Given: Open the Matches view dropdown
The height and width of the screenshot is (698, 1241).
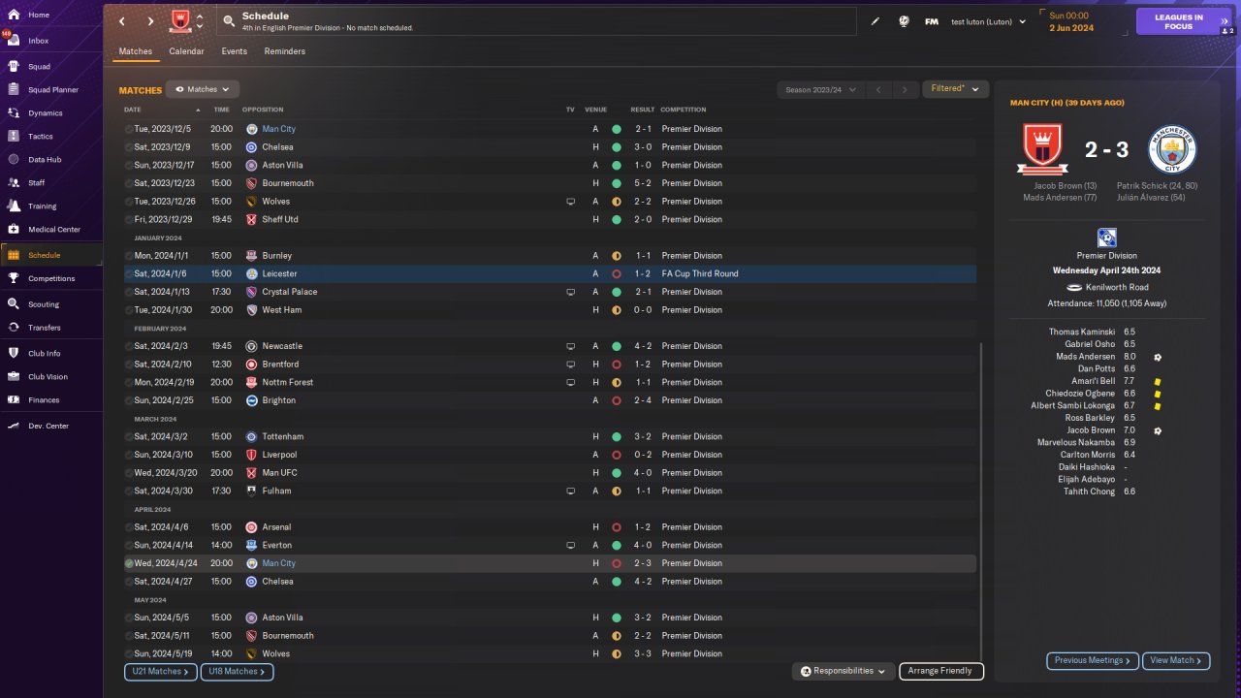Looking at the screenshot, I should click(203, 89).
